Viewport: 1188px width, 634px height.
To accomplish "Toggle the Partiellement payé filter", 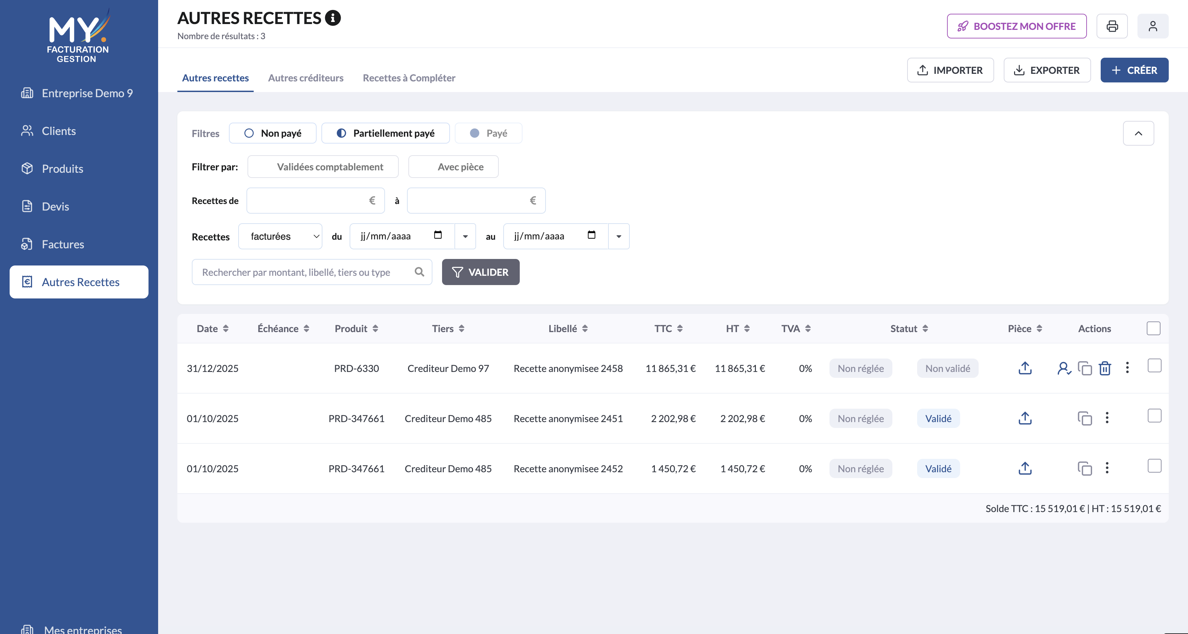I will coord(386,133).
